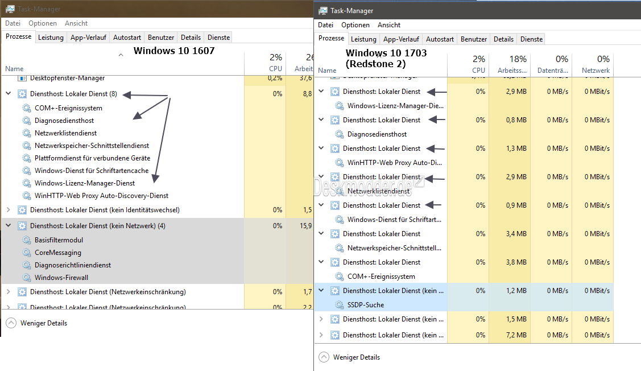The width and height of the screenshot is (641, 371).
Task: Click Task-Manager app icon in 1607 window title bar
Action: click(x=10, y=9)
